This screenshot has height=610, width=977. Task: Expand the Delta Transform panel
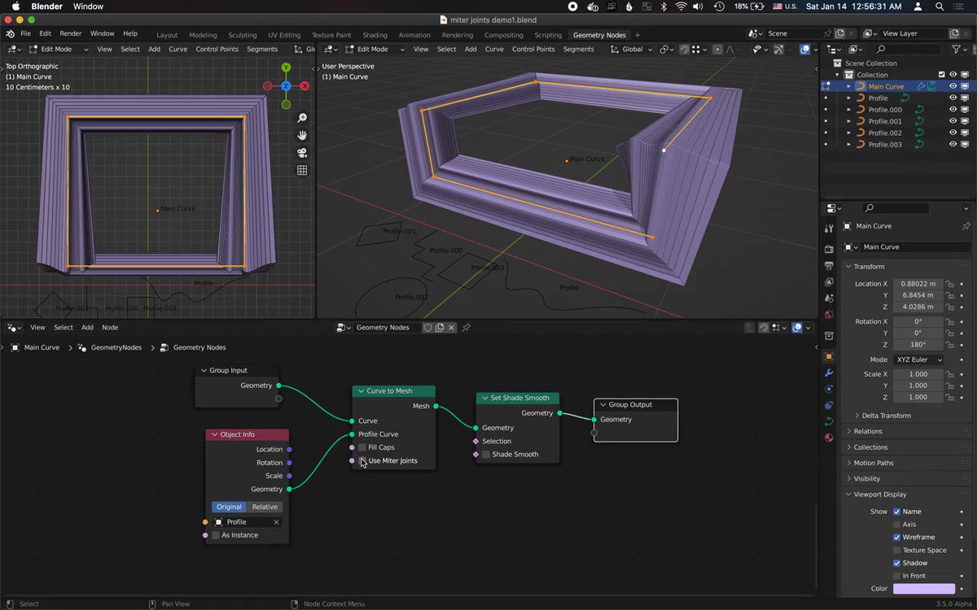coord(886,416)
